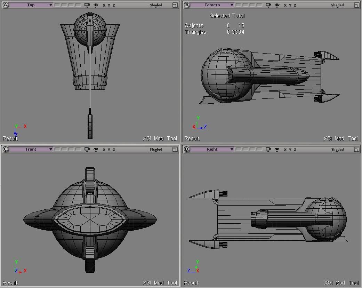
Task: Click 'XSI Mod Tool' text in Right viewport
Action: (341, 283)
